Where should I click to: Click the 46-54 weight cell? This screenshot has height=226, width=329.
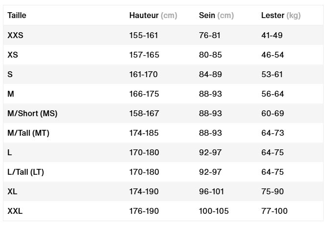(x=273, y=55)
